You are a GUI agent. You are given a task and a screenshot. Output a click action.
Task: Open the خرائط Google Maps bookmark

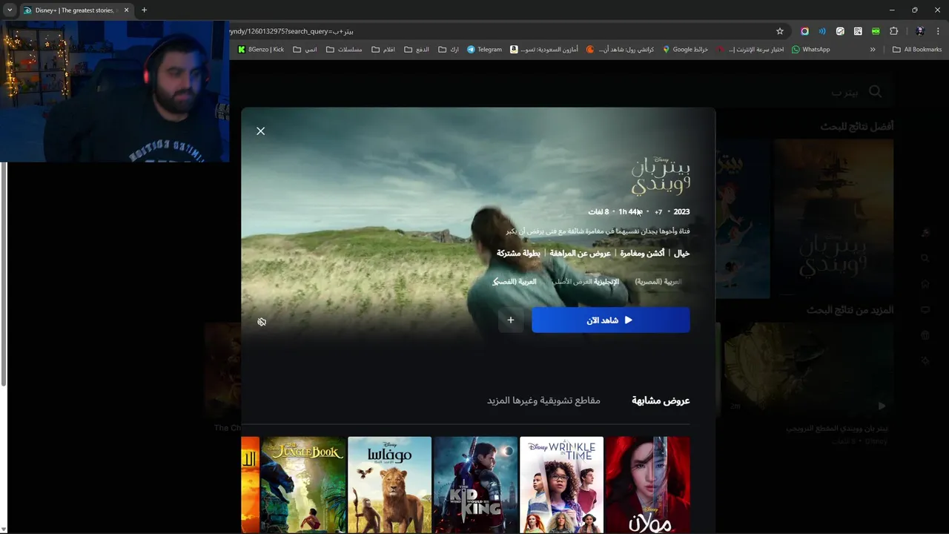[686, 50]
